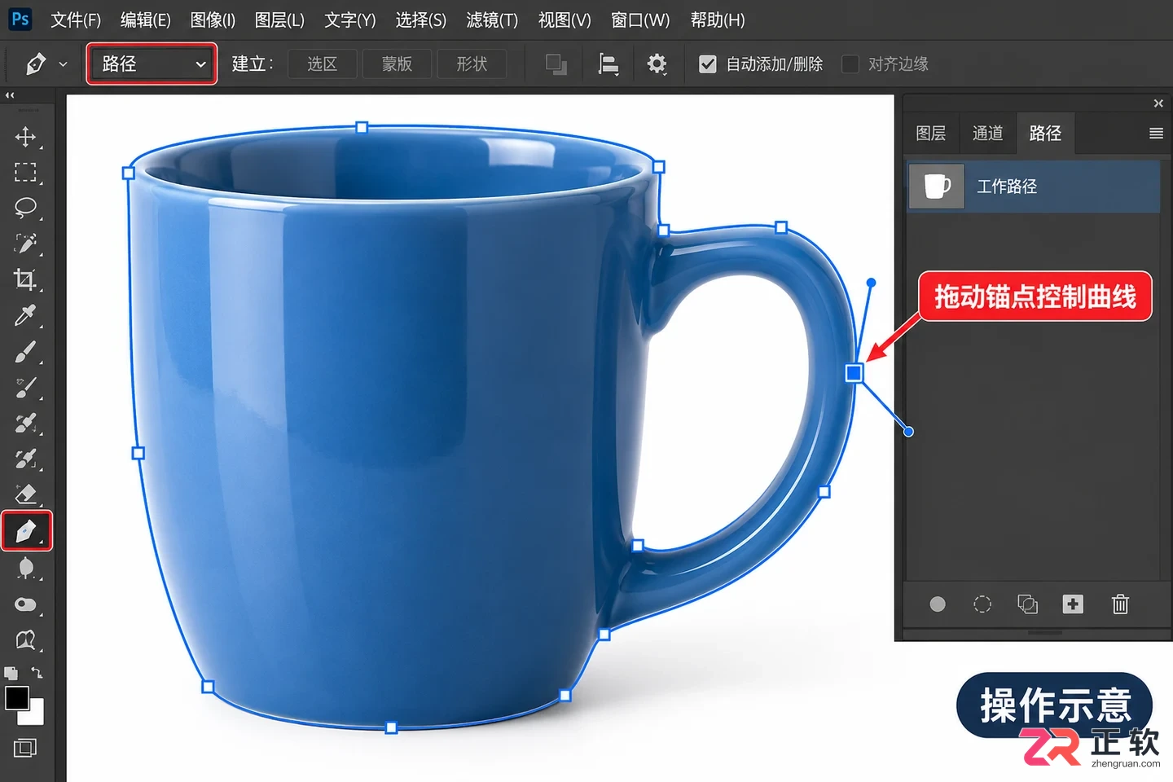
Task: Collapse the toolbar with double arrows
Action: [10, 95]
